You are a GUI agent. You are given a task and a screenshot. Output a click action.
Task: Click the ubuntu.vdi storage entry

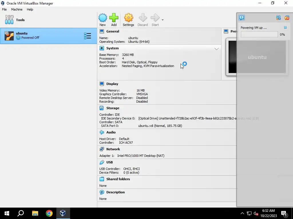point(160,126)
